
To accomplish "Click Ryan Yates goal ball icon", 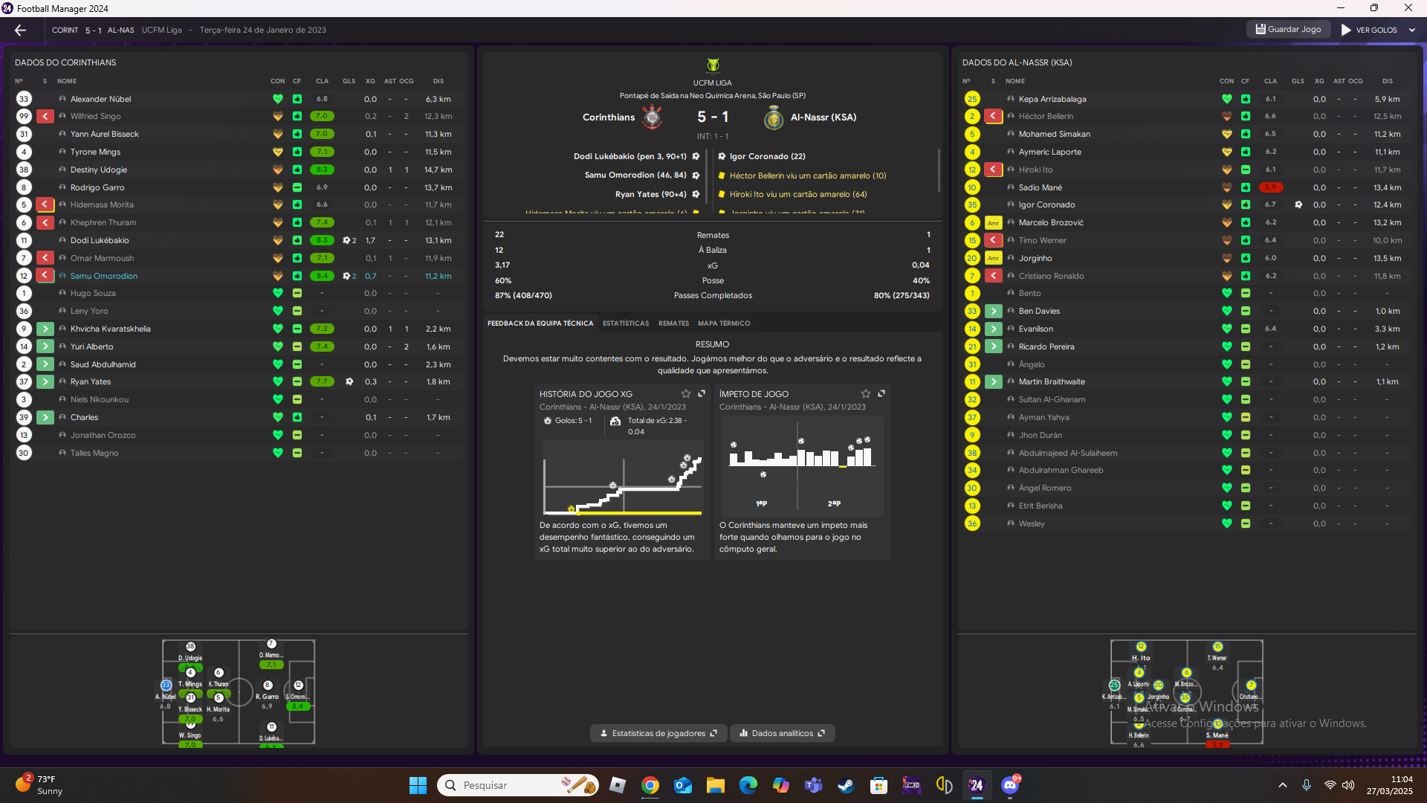I will point(349,381).
